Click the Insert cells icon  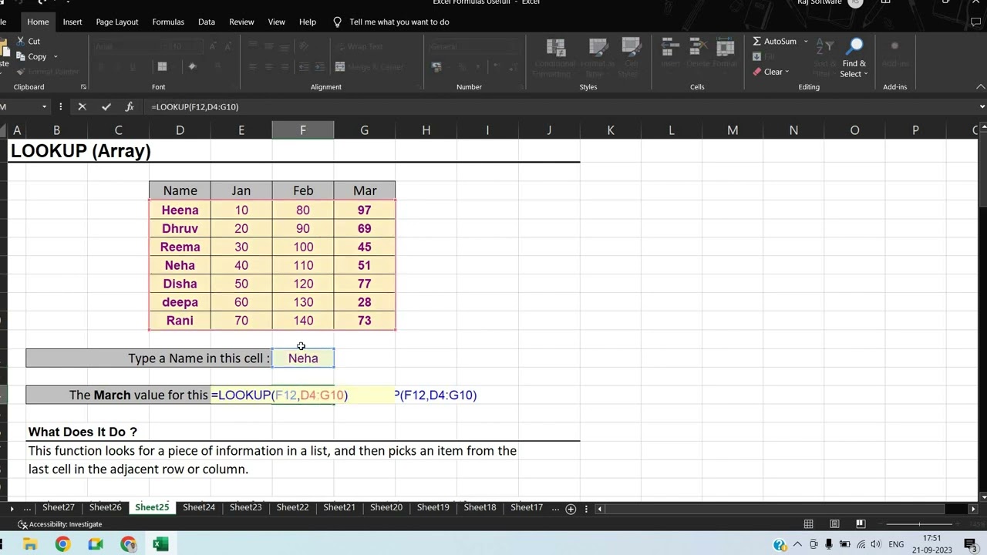(x=670, y=52)
